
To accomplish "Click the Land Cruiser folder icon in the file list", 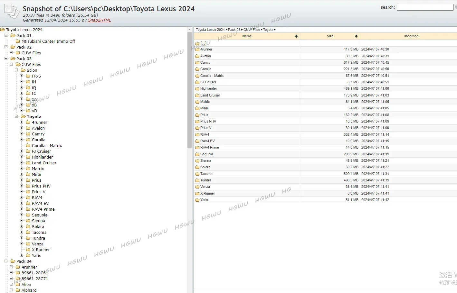I will 197,95.
